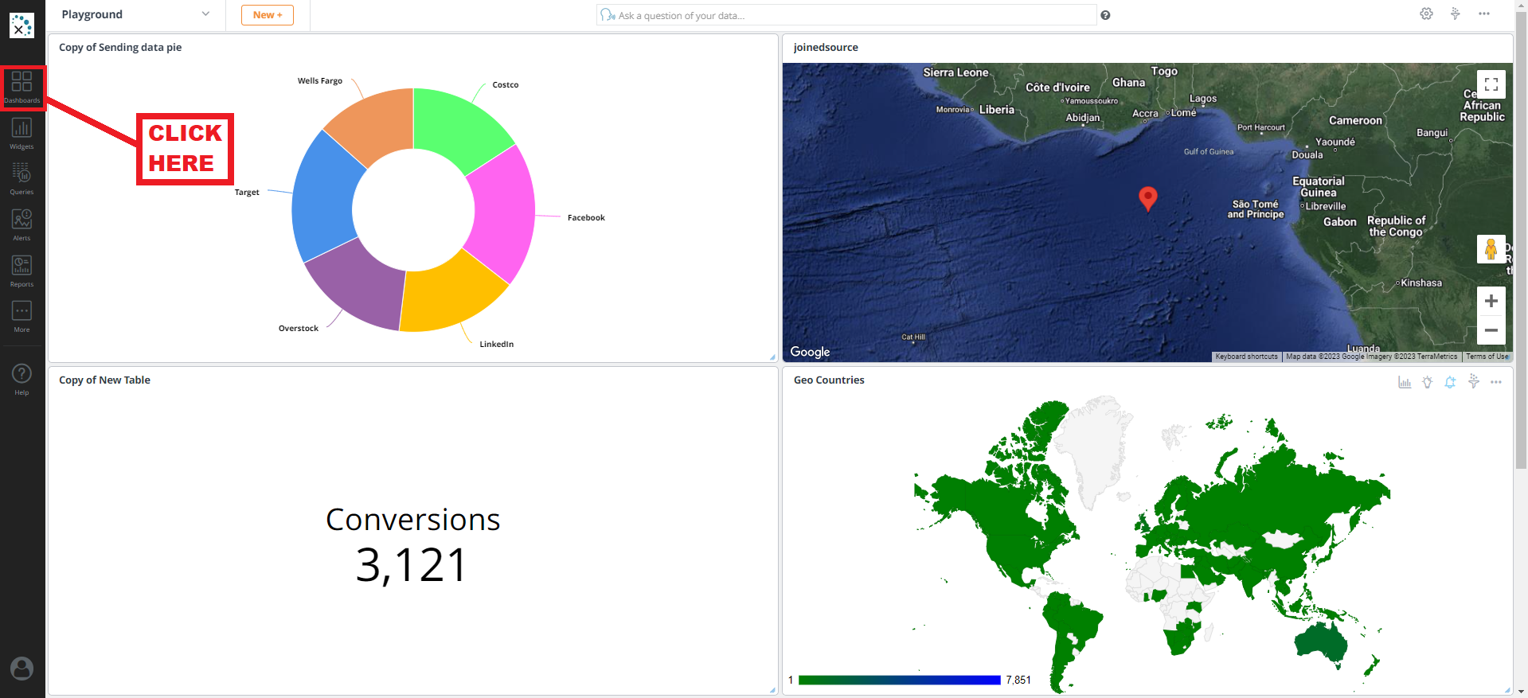
Task: Open Reports from the left sidebar
Action: point(21,271)
